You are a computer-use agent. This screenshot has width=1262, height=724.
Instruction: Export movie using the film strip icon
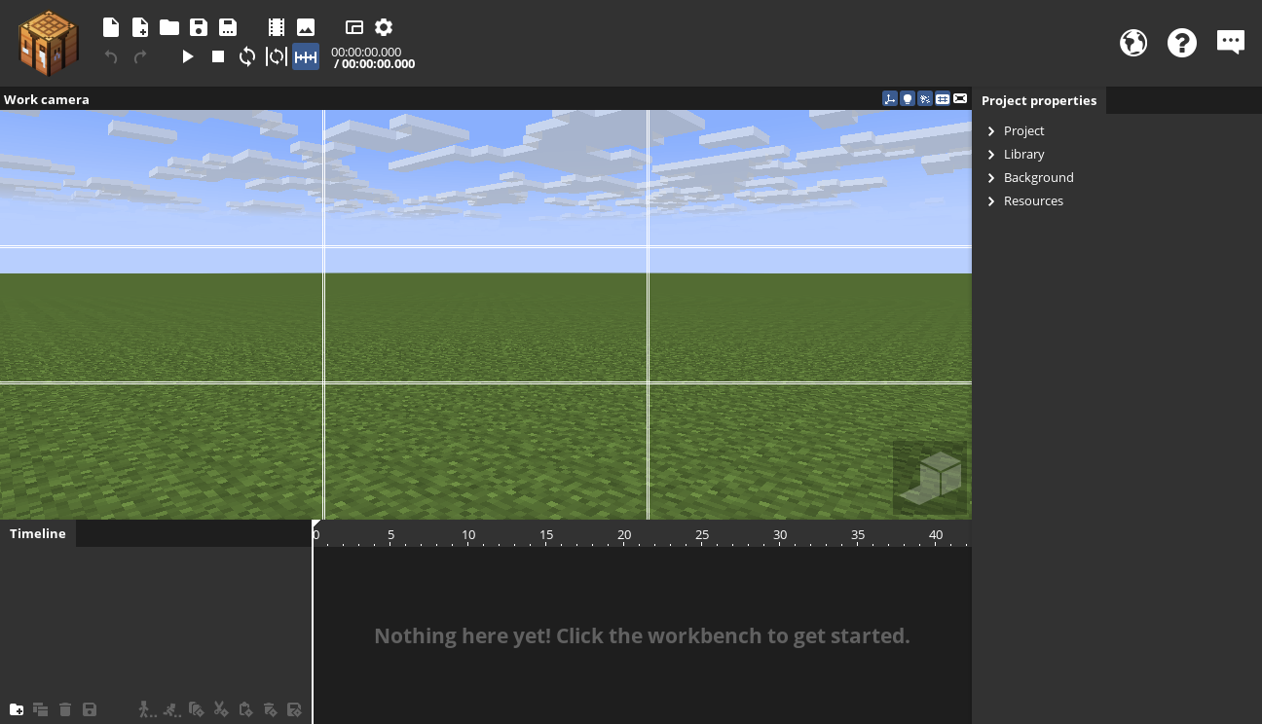[277, 27]
